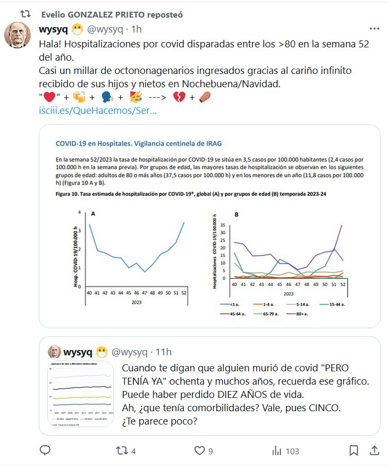Bookmark this tweet

353,451
